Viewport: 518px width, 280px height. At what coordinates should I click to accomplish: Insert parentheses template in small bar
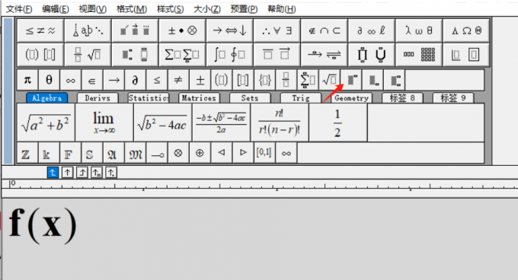click(222, 80)
